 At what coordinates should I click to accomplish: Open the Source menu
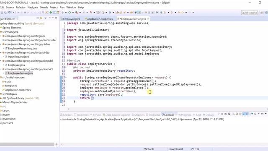[x=10, y=8]
